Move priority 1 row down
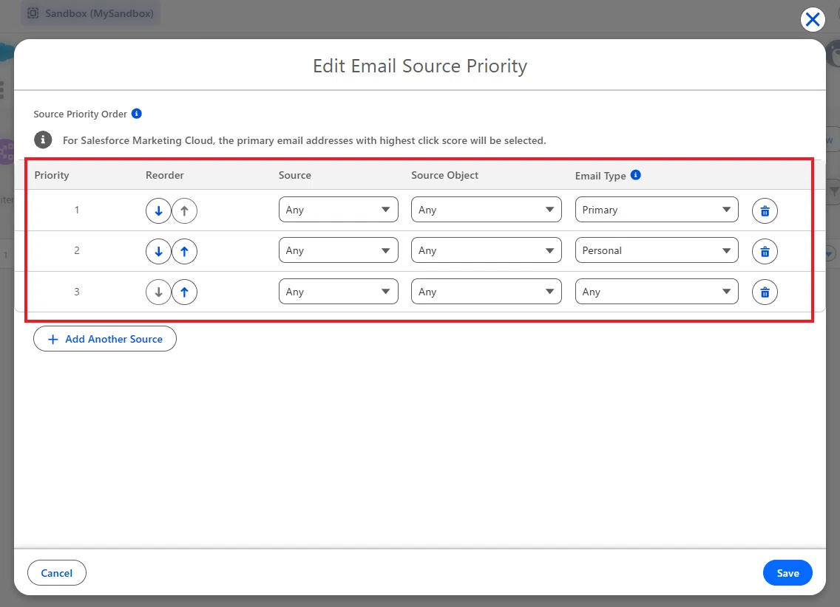This screenshot has width=840, height=607. click(x=158, y=210)
